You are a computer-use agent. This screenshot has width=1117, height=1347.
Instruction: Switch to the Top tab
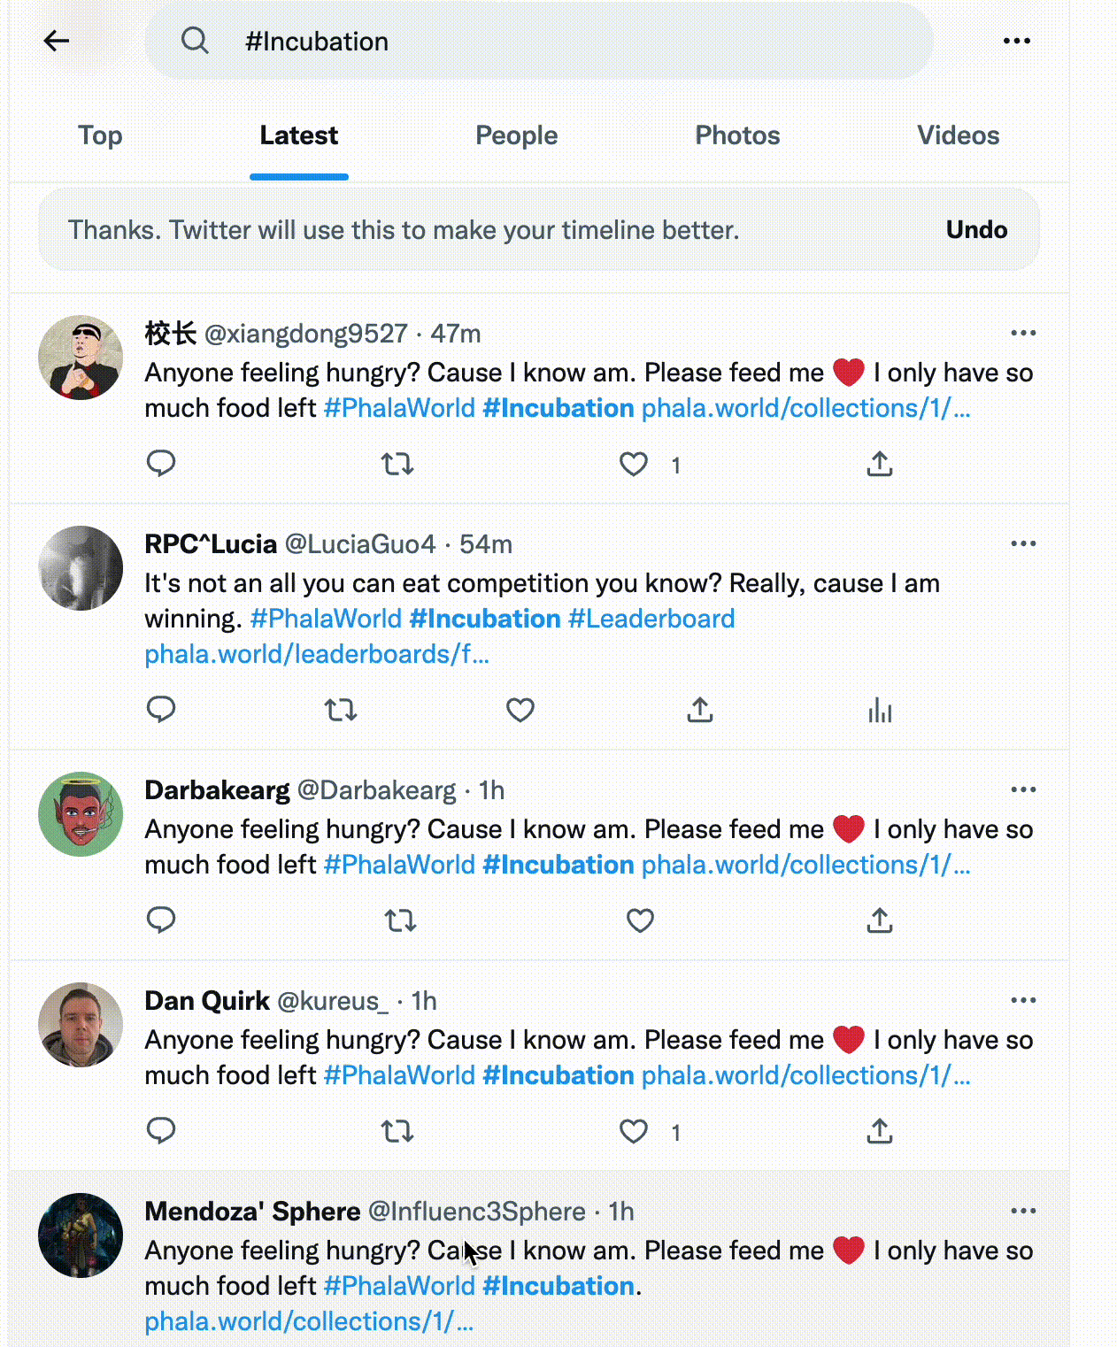100,135
